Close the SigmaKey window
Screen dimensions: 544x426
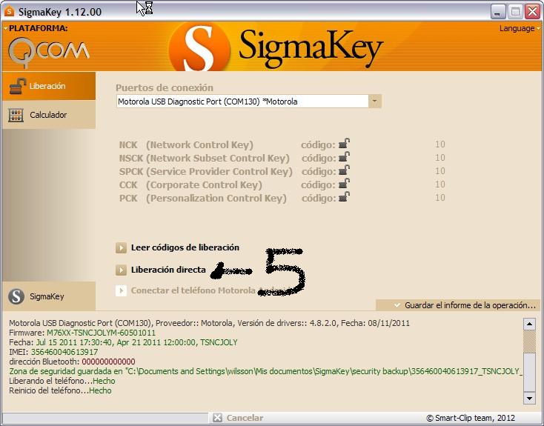[x=532, y=12]
